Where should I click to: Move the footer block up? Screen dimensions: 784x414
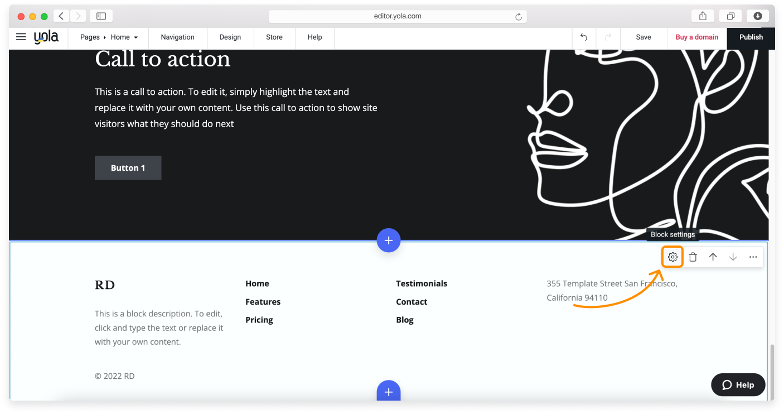click(713, 257)
